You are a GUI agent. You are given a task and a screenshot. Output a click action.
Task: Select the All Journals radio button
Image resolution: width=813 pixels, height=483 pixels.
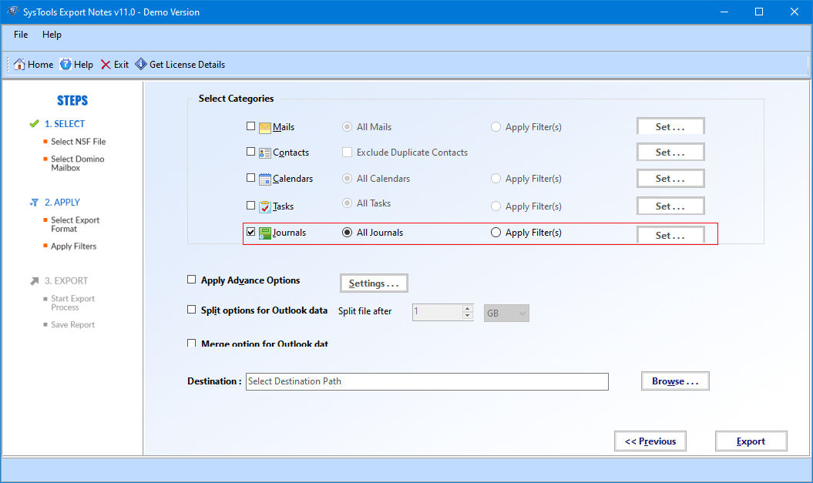tap(347, 233)
